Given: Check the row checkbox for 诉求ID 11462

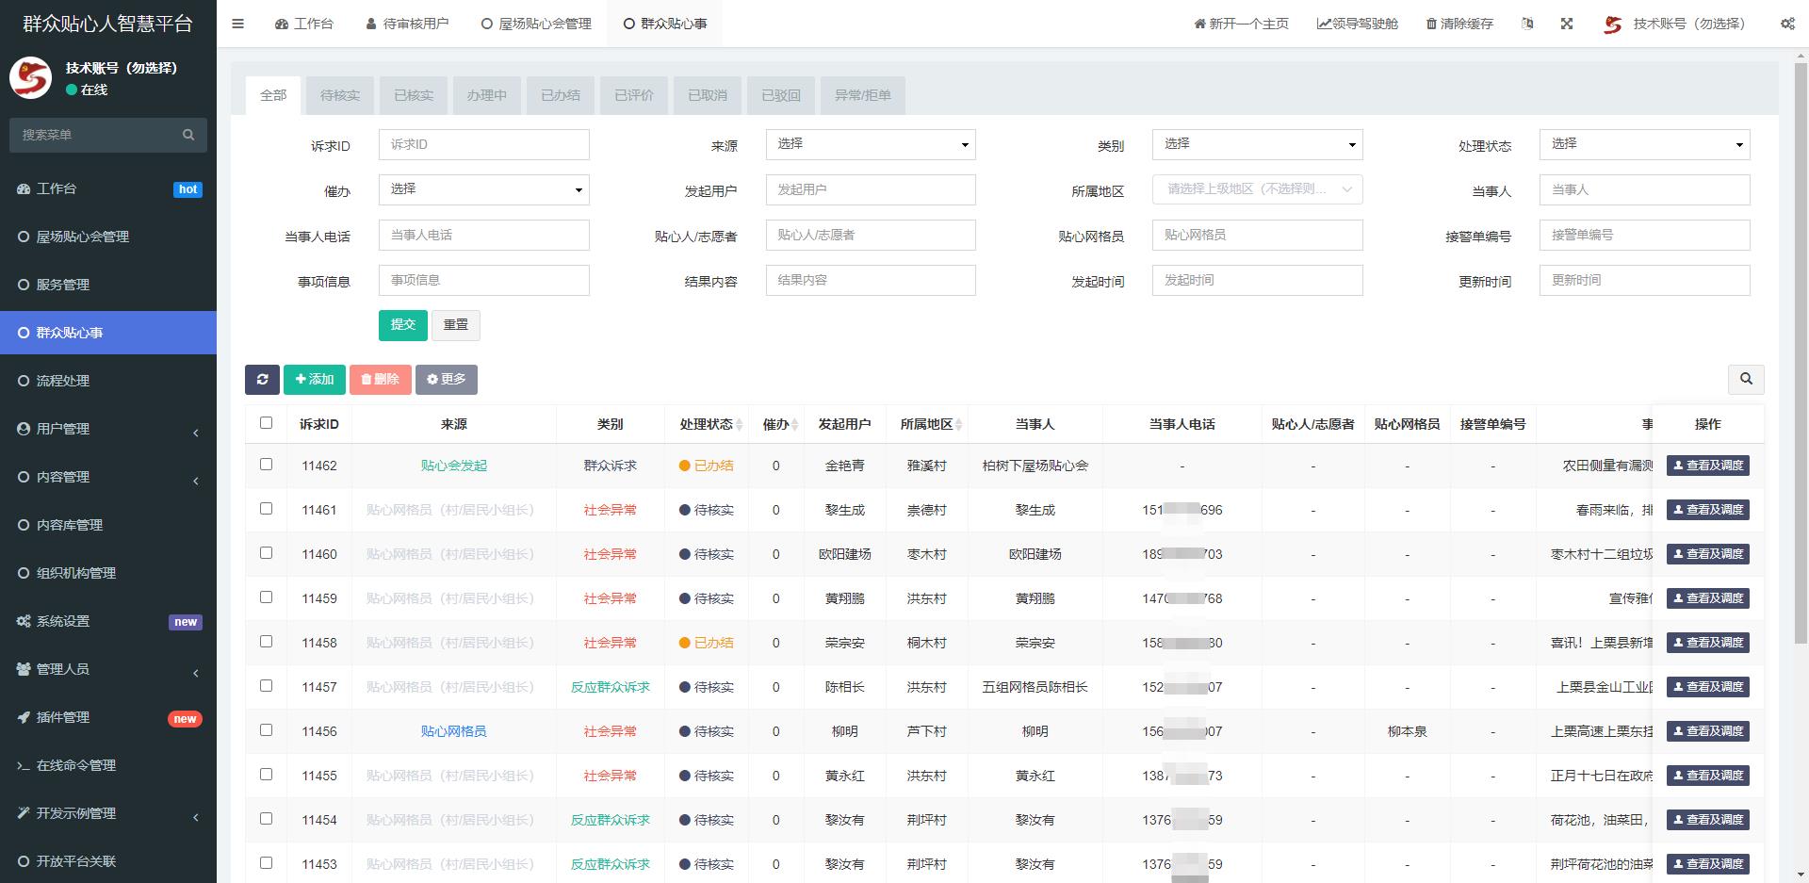Looking at the screenshot, I should 266,465.
